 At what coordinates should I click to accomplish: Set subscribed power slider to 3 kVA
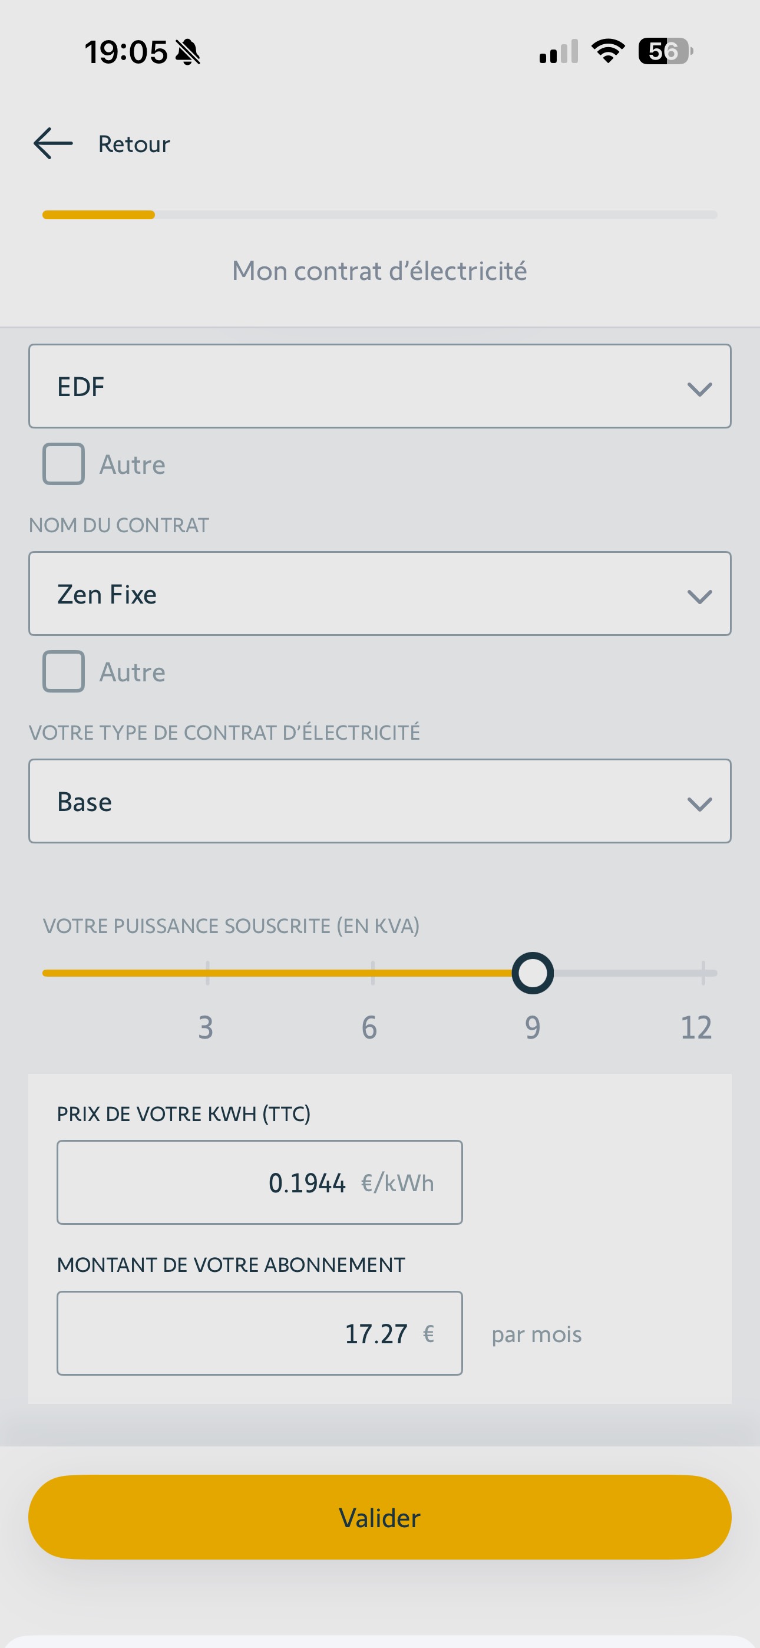coord(207,973)
